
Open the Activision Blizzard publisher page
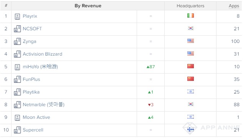pyautogui.click(x=43, y=54)
